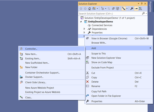Click in Search Solution Explorer field

click(110, 14)
